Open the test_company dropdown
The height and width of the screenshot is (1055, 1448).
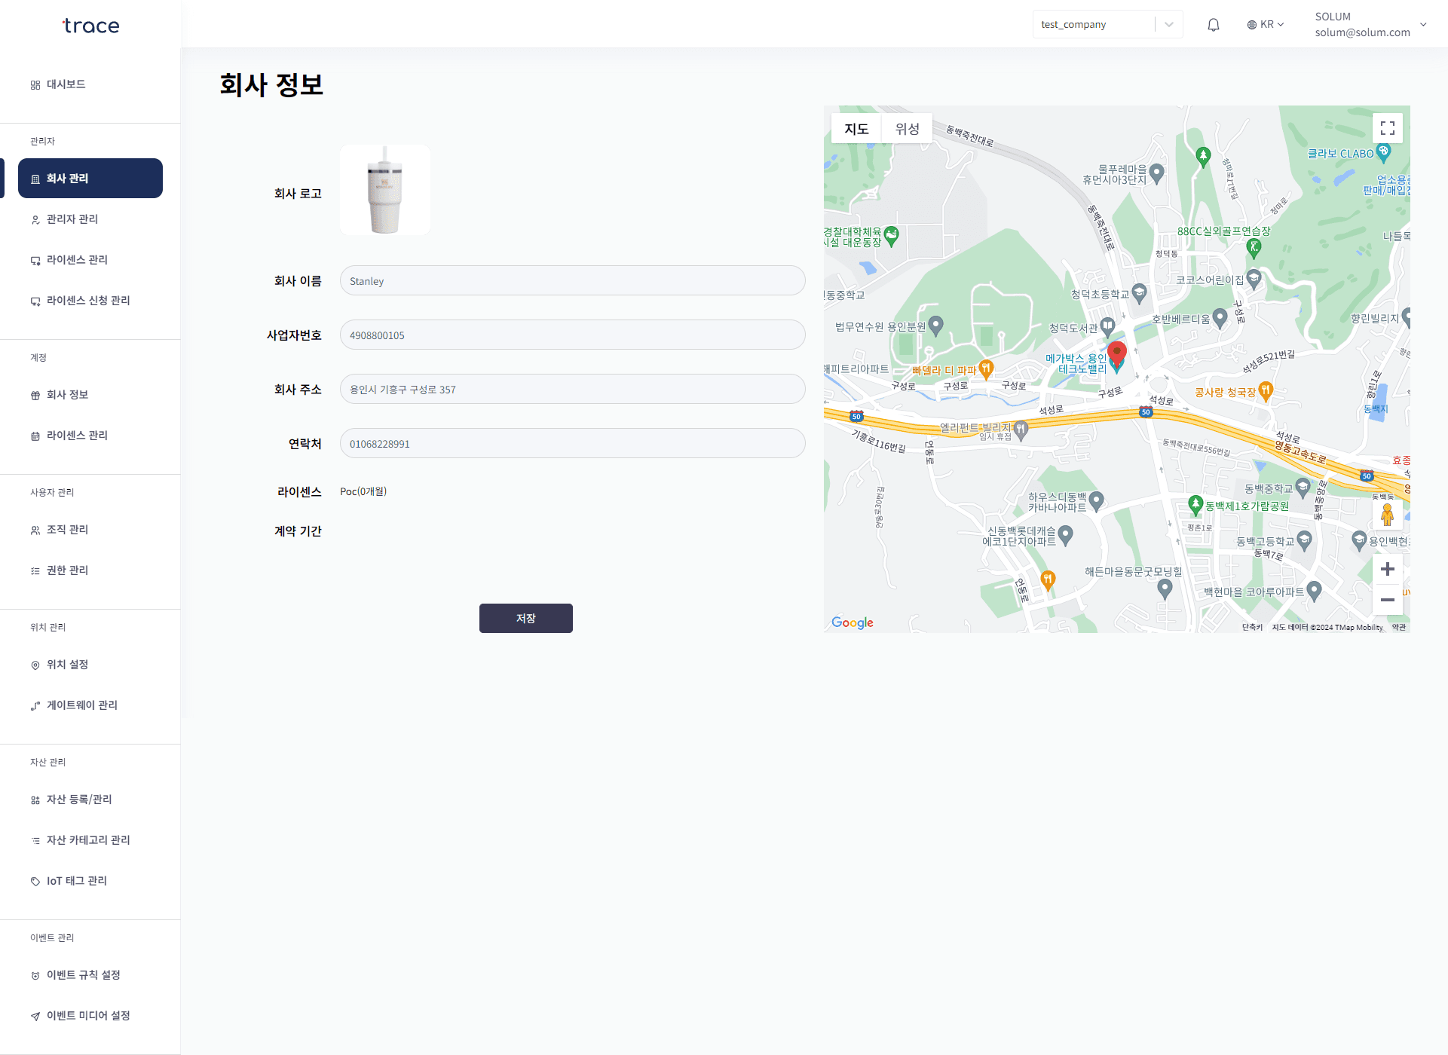coord(1107,25)
